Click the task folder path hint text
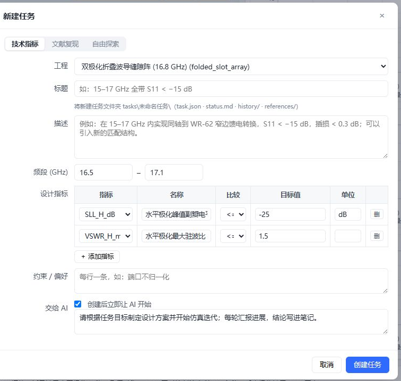Screen dimensions: 401x381 click(x=186, y=106)
